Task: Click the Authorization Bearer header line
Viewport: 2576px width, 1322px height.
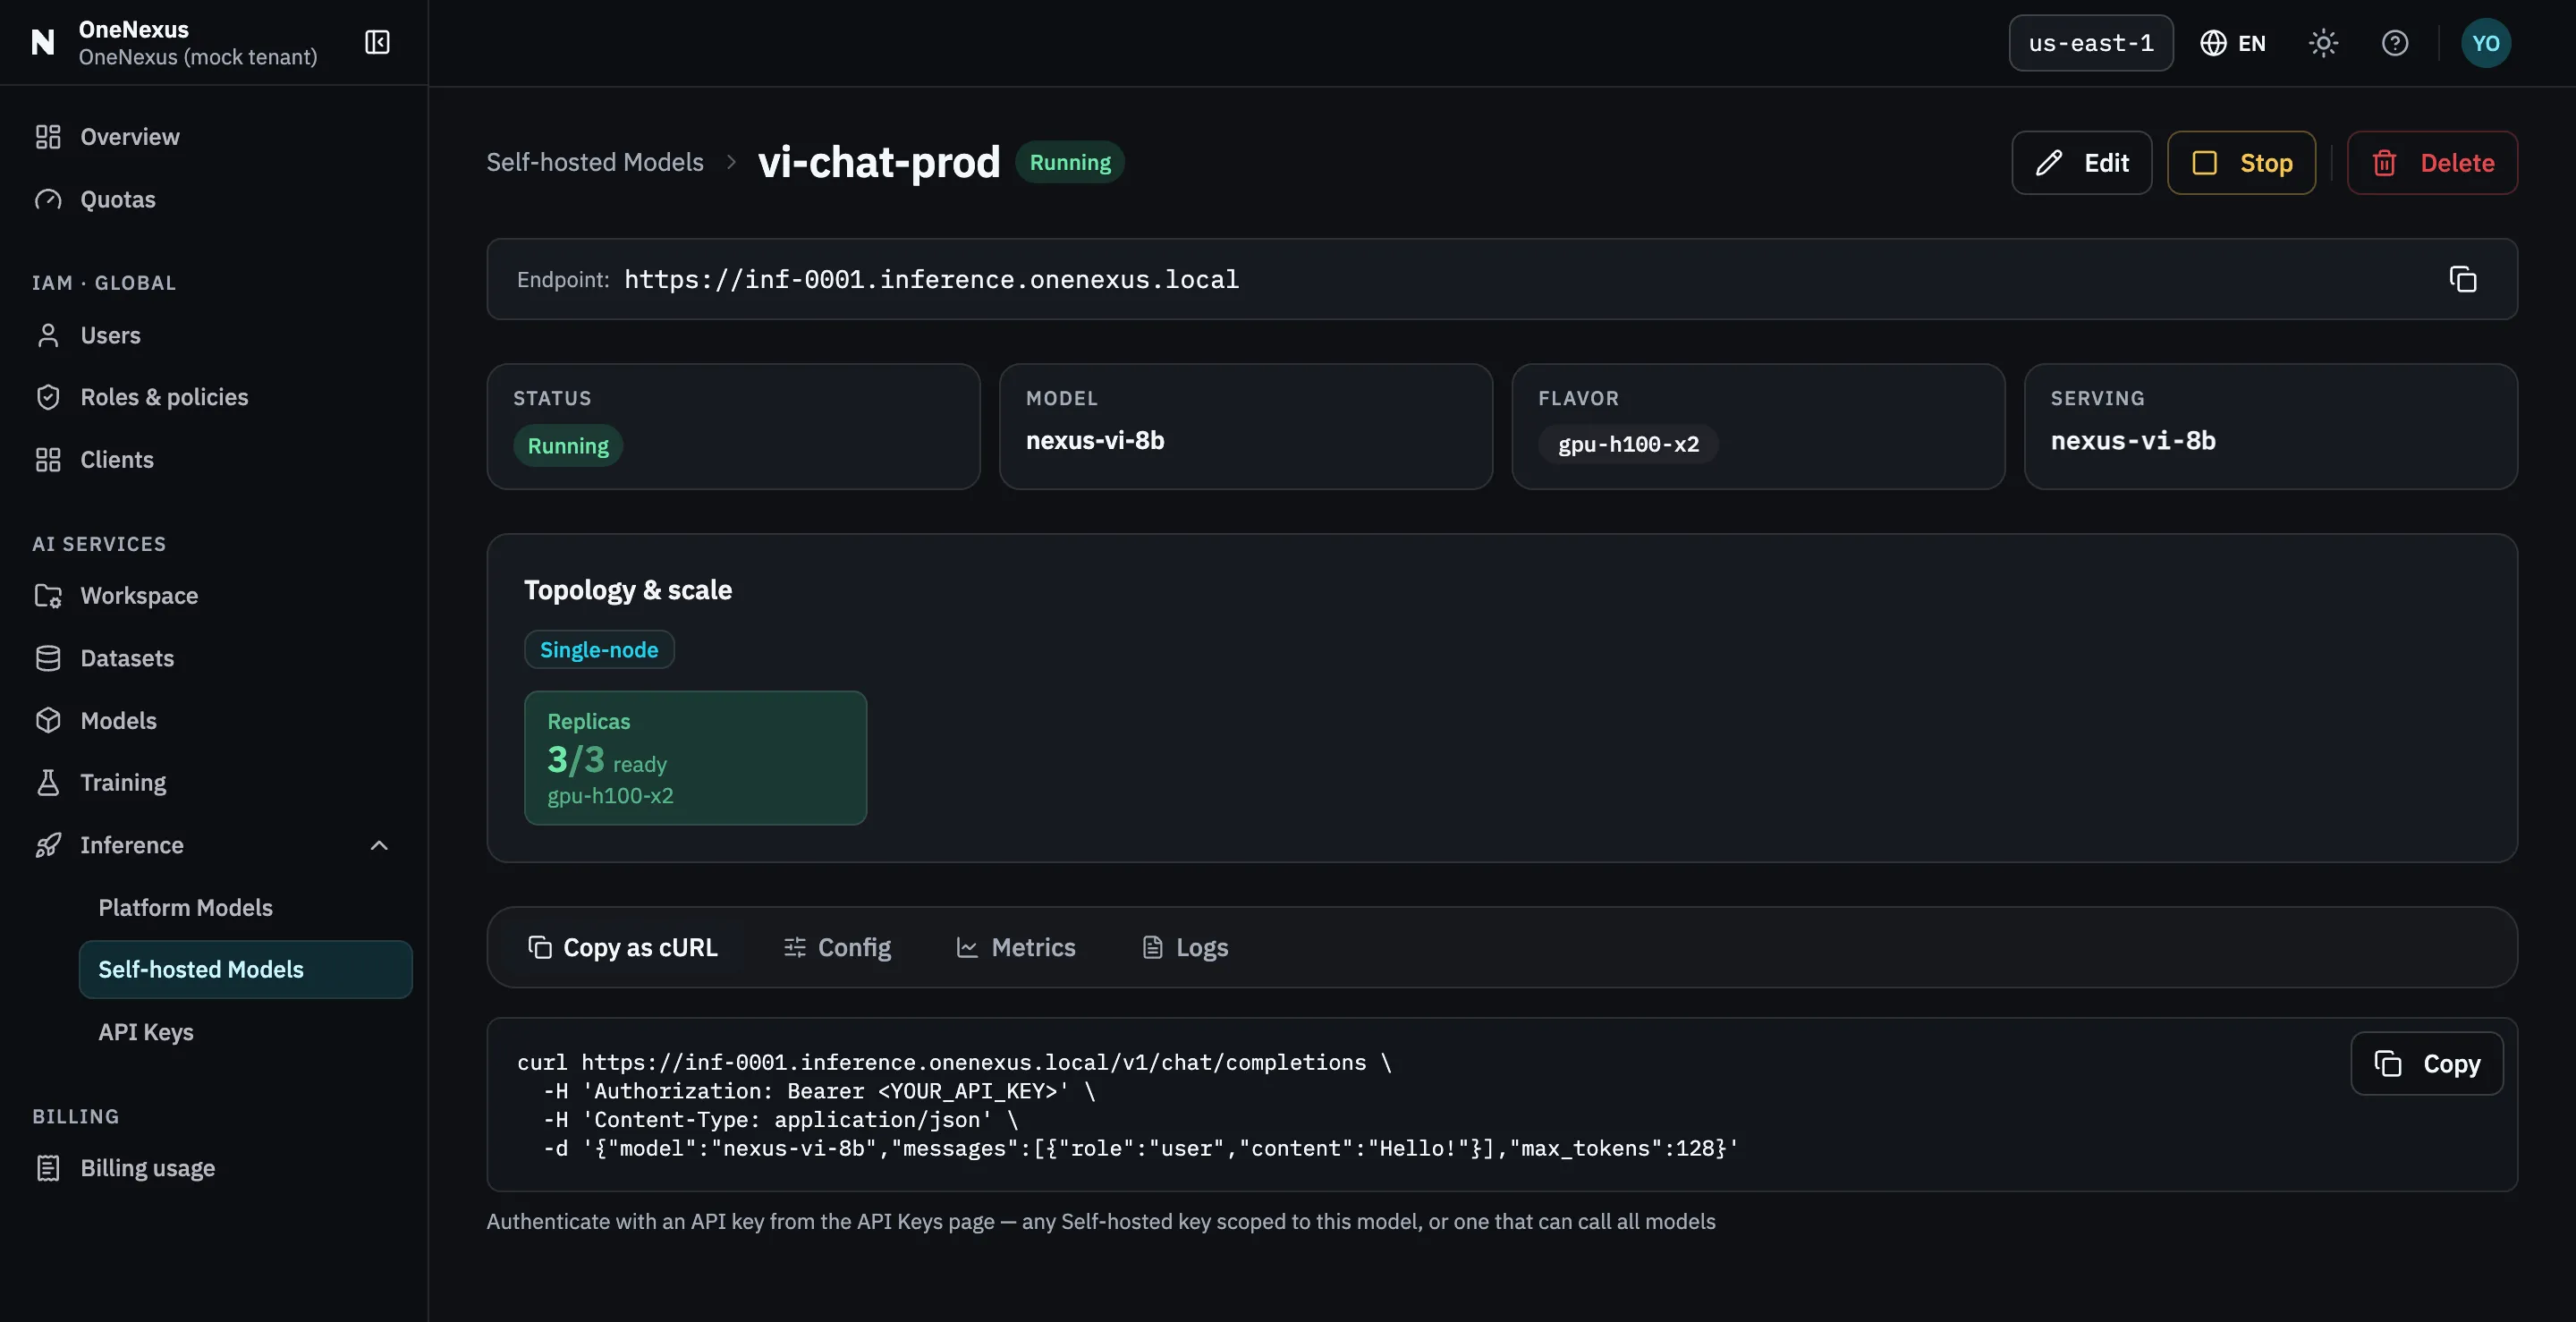Action: 819,1091
